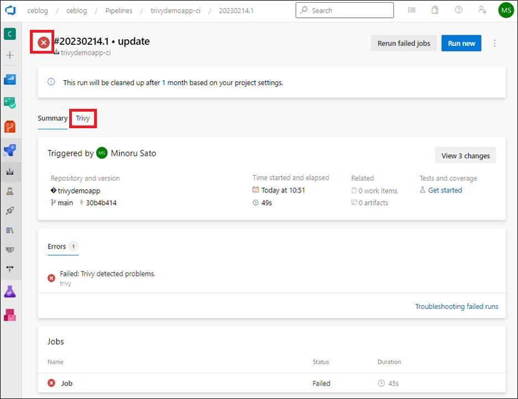Click the 20230214.1 breadcrumb

[236, 11]
